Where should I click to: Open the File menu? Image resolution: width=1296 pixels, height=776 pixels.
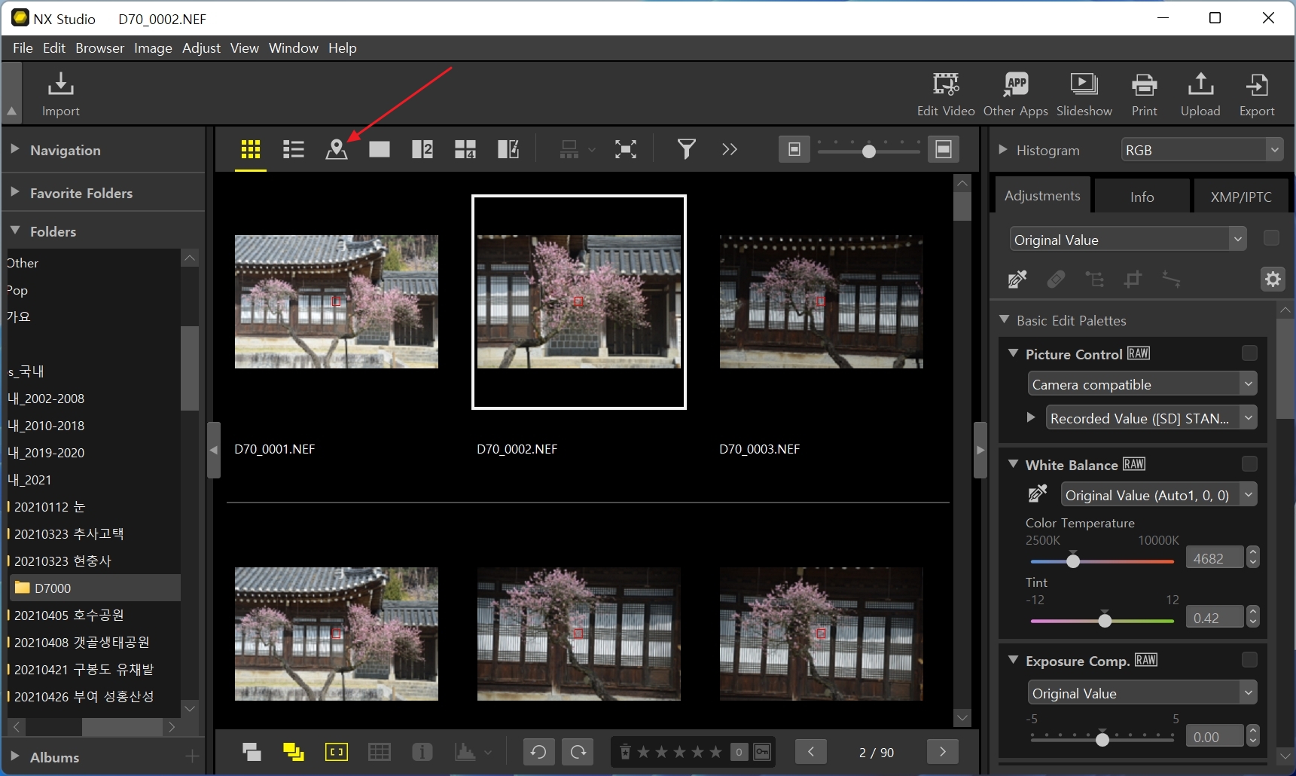point(23,47)
